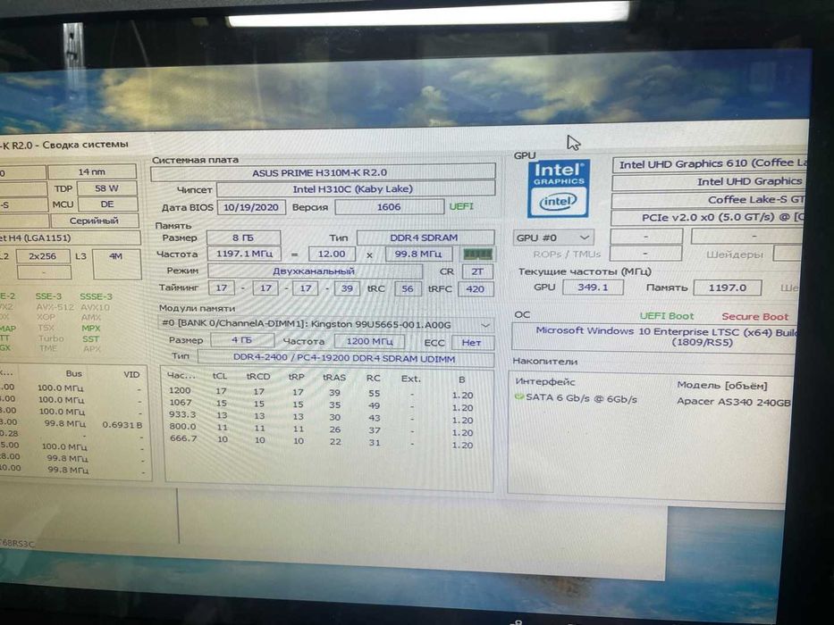The image size is (834, 625).
Task: Click the green memory module icon
Action: click(477, 254)
